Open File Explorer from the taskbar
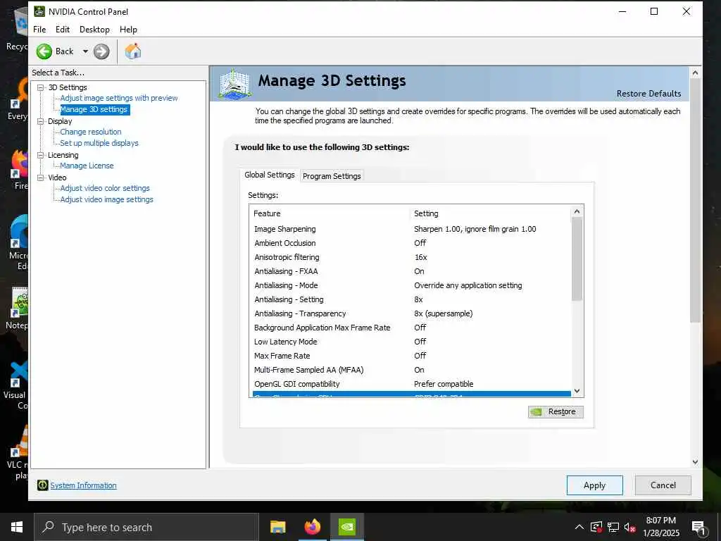Viewport: 721px width, 541px height. pyautogui.click(x=277, y=527)
